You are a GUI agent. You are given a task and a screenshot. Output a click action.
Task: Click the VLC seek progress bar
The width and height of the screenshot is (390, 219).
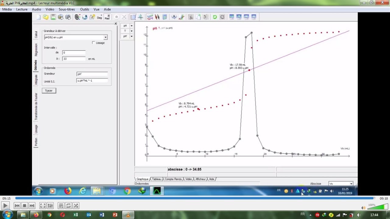pyautogui.click(x=195, y=198)
